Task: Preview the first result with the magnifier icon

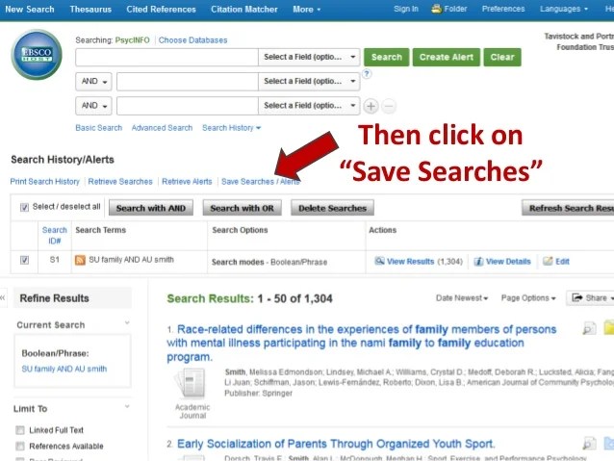Action: 589,328
